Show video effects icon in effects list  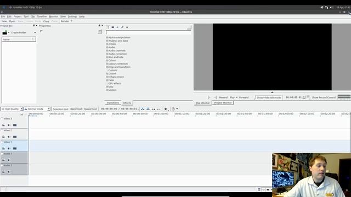(113, 27)
